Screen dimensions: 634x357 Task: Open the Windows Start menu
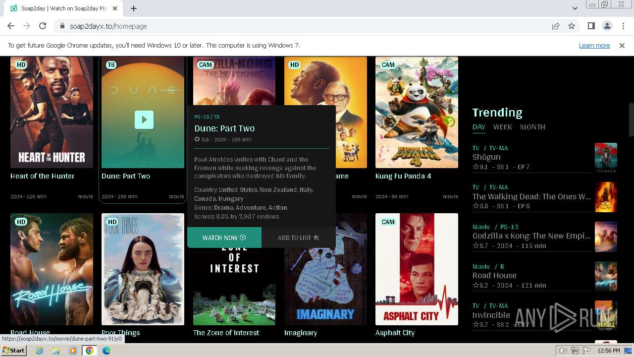coord(13,351)
